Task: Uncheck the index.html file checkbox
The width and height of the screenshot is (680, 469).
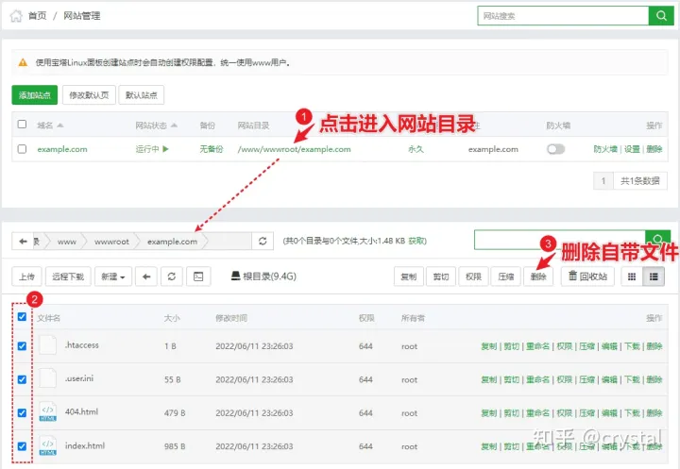Action: point(22,446)
